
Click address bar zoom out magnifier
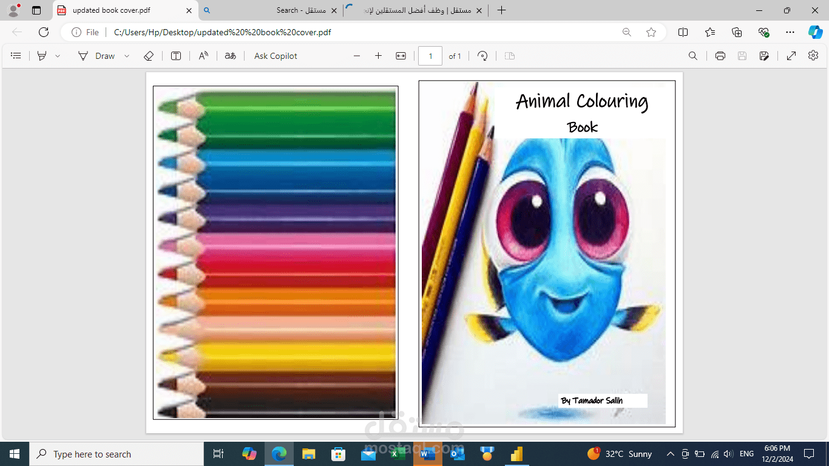click(x=626, y=32)
